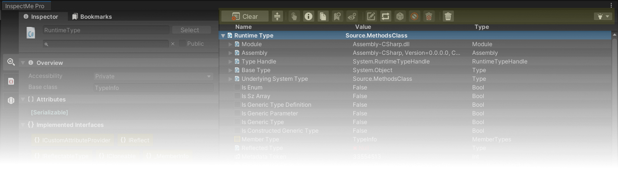Viewport: 618px width, 187px height.
Task: Click the ICustomAttributeProvider interface tag
Action: tap(73, 140)
